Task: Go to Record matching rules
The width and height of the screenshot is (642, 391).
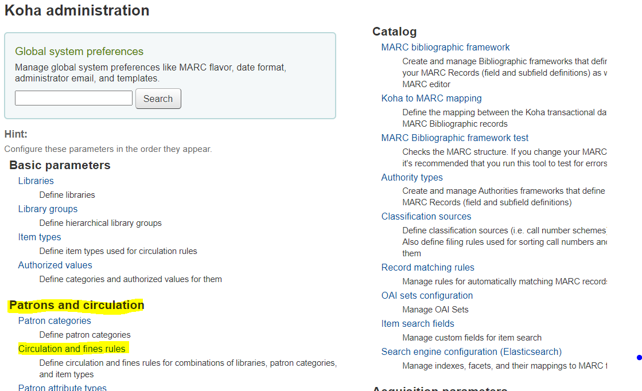Action: click(x=427, y=268)
